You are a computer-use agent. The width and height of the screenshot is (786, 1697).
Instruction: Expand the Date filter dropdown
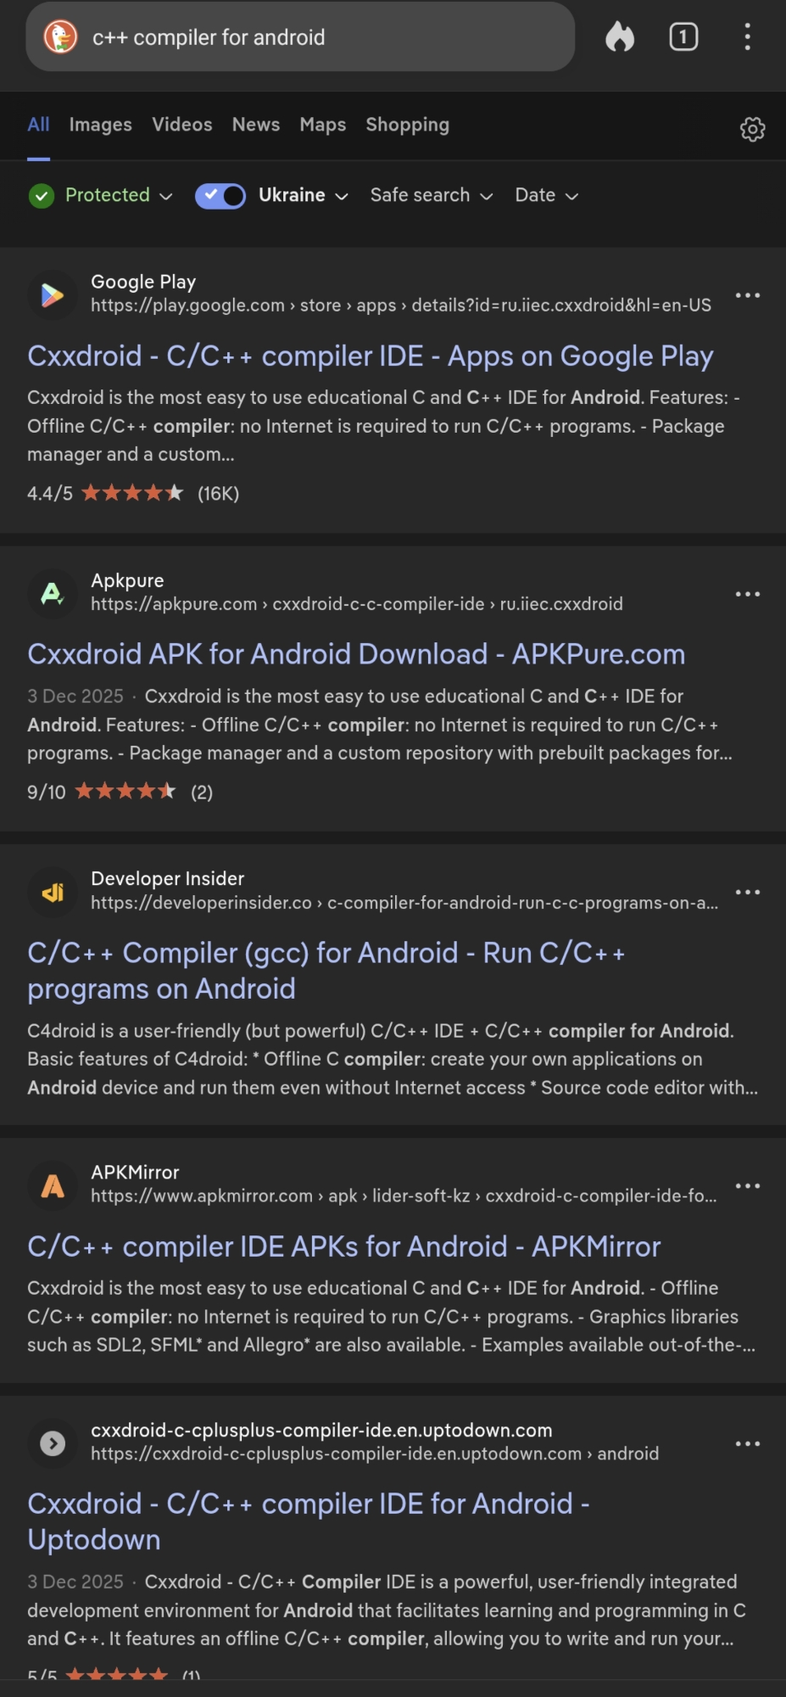(546, 196)
